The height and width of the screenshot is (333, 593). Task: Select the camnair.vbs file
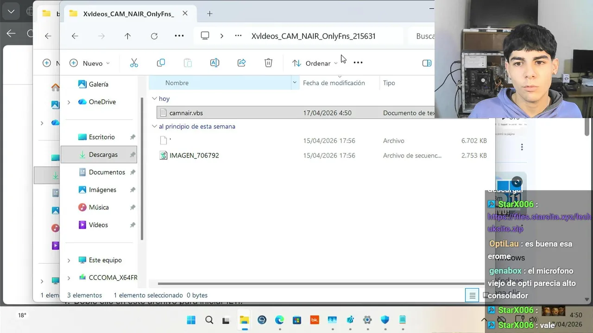coord(296,113)
